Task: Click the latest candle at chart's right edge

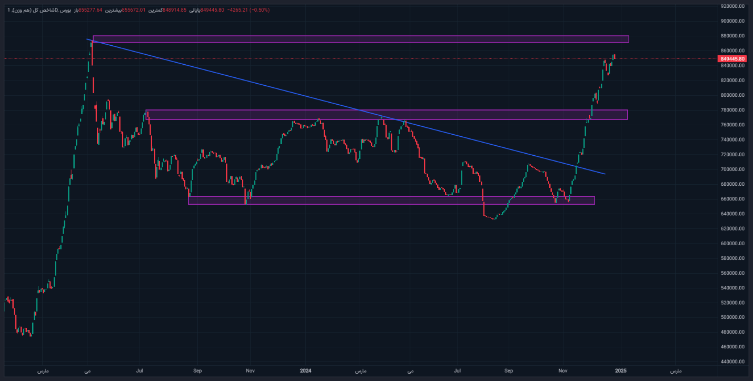Action: coord(614,56)
